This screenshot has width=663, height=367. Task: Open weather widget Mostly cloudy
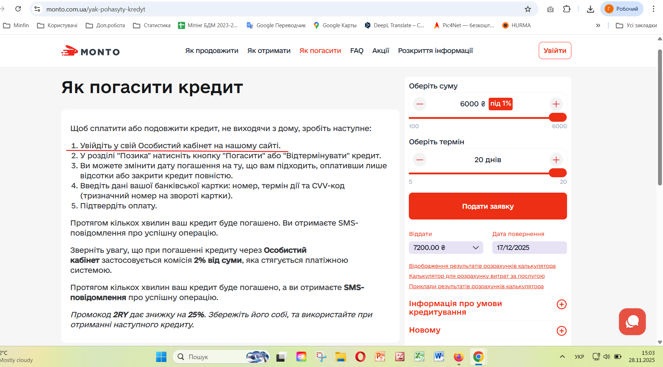click(16, 357)
